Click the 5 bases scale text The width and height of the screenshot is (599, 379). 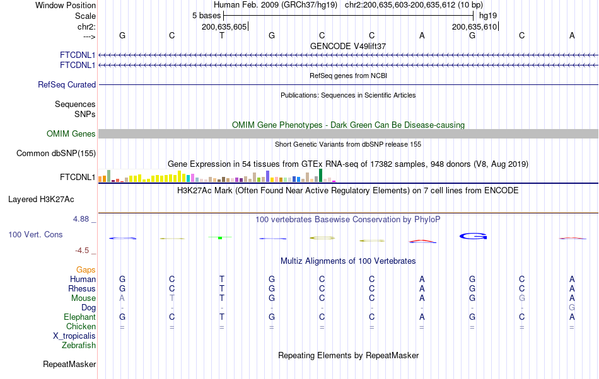click(x=206, y=16)
